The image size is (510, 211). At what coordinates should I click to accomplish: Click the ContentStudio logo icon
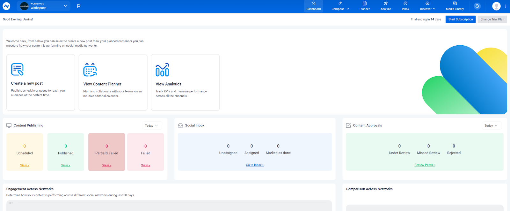6,6
